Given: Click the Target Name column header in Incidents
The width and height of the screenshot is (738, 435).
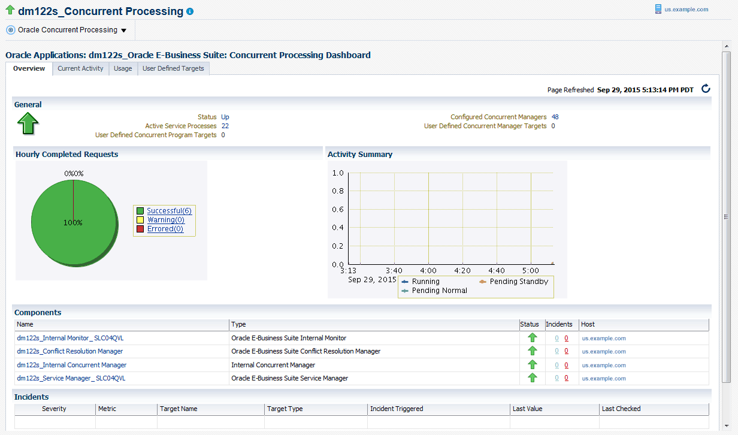Looking at the screenshot, I should click(211, 409).
